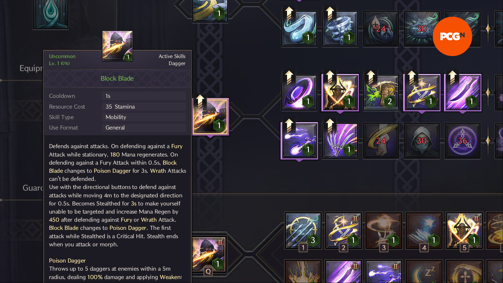Image resolution: width=503 pixels, height=283 pixels.
Task: Click the upgrade arrow on Block Blade skill
Action: click(200, 101)
